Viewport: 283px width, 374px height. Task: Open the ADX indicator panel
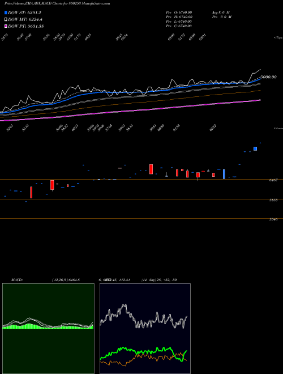tap(145, 329)
